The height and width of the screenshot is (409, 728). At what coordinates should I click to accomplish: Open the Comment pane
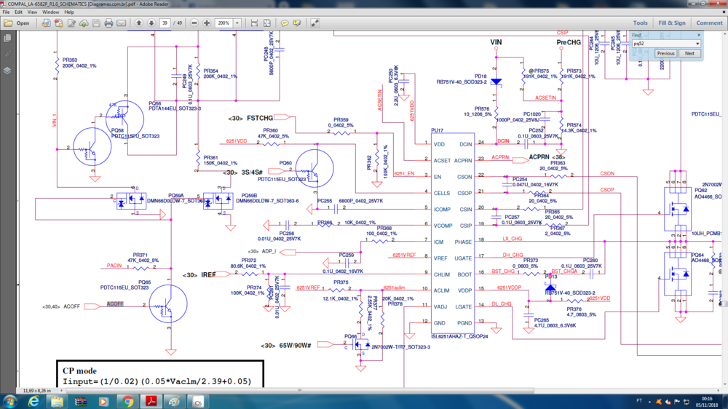[x=709, y=23]
